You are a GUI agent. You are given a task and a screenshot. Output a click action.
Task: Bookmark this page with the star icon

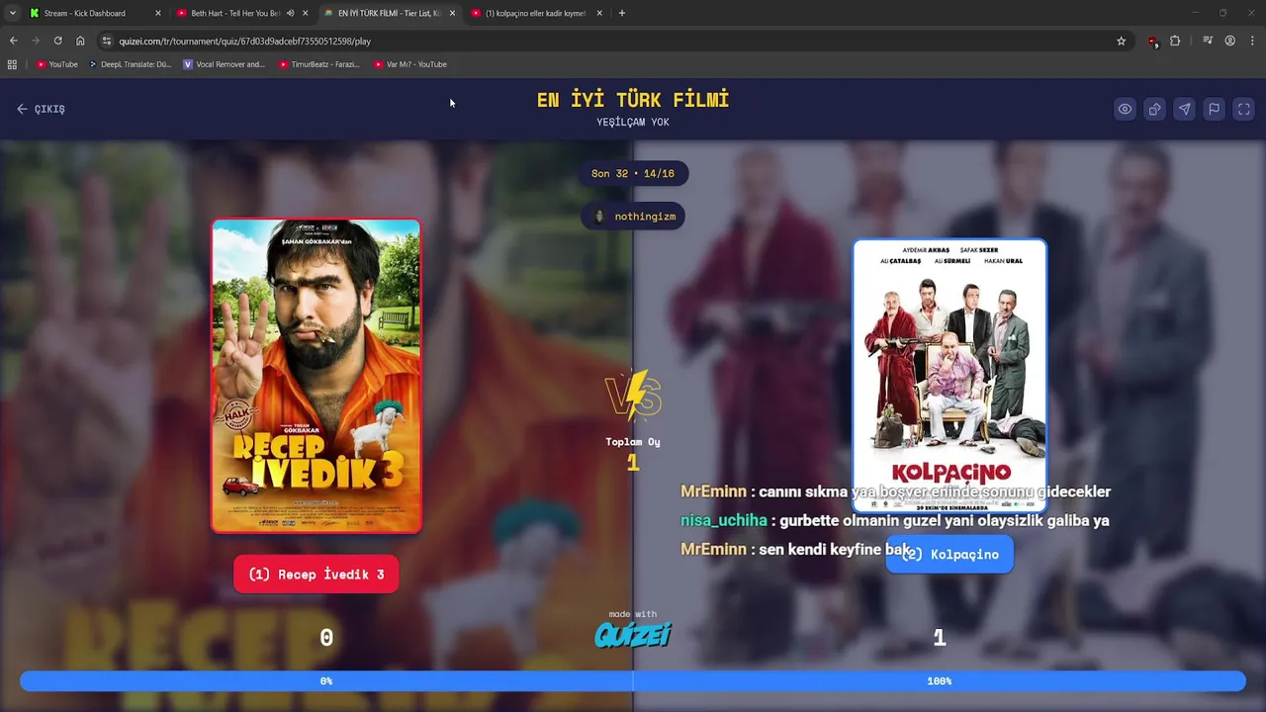pyautogui.click(x=1121, y=41)
